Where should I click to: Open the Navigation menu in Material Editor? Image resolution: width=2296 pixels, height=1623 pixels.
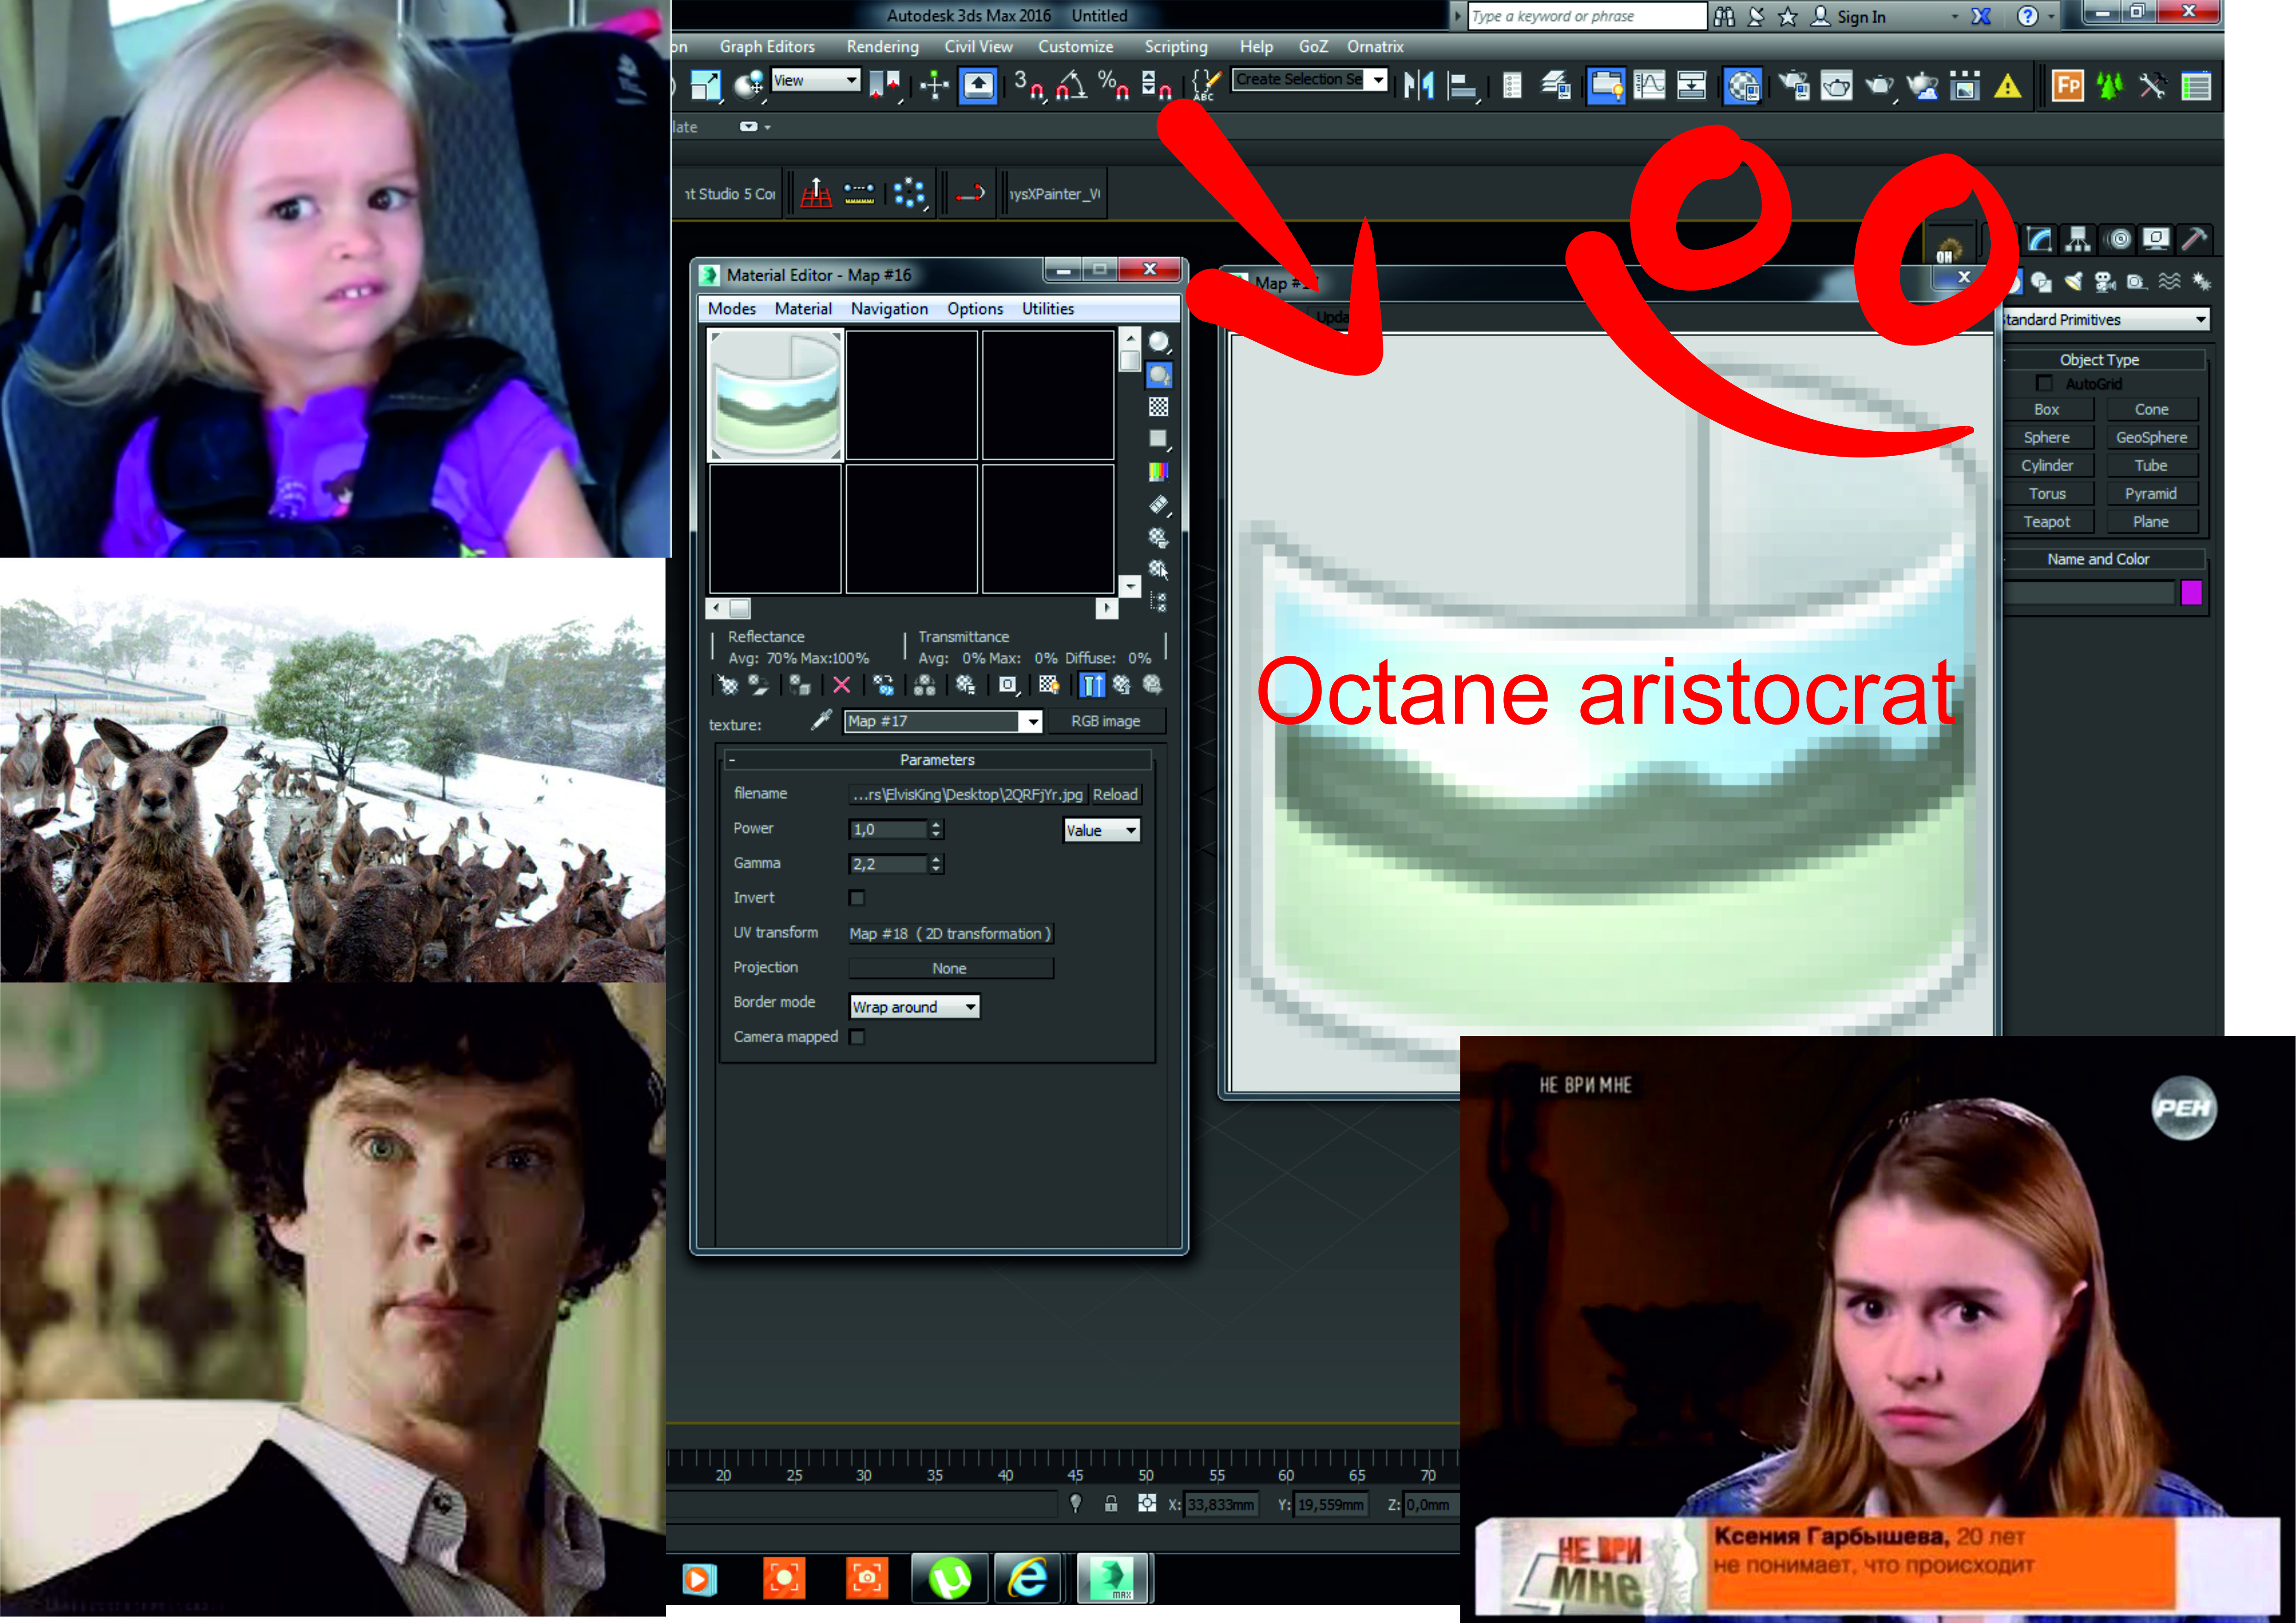(888, 309)
